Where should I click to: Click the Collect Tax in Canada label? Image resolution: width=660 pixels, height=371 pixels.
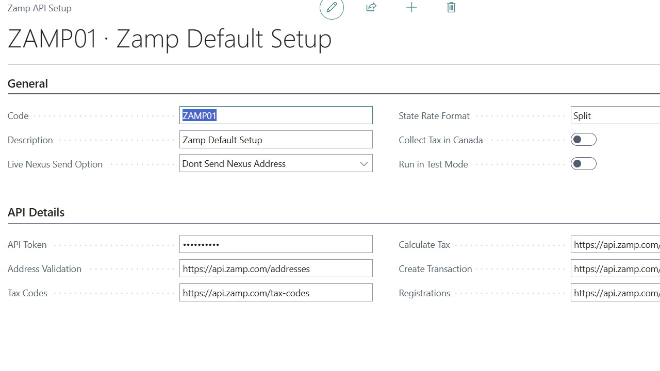click(441, 140)
